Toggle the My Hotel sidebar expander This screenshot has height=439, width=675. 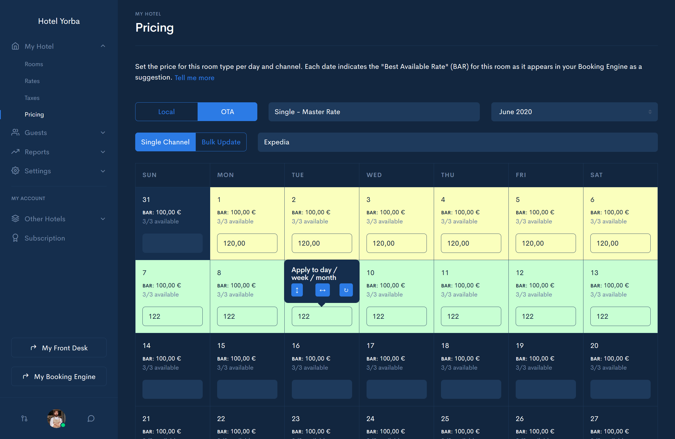[103, 46]
